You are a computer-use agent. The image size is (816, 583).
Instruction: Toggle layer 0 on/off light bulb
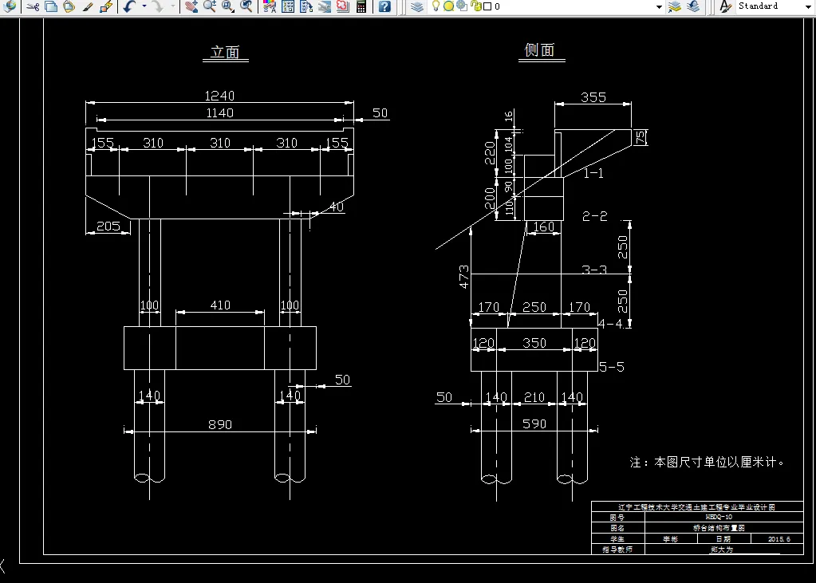(x=436, y=6)
